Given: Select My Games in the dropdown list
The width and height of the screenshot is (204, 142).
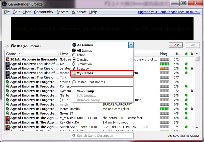Looking at the screenshot, I should (102, 73).
